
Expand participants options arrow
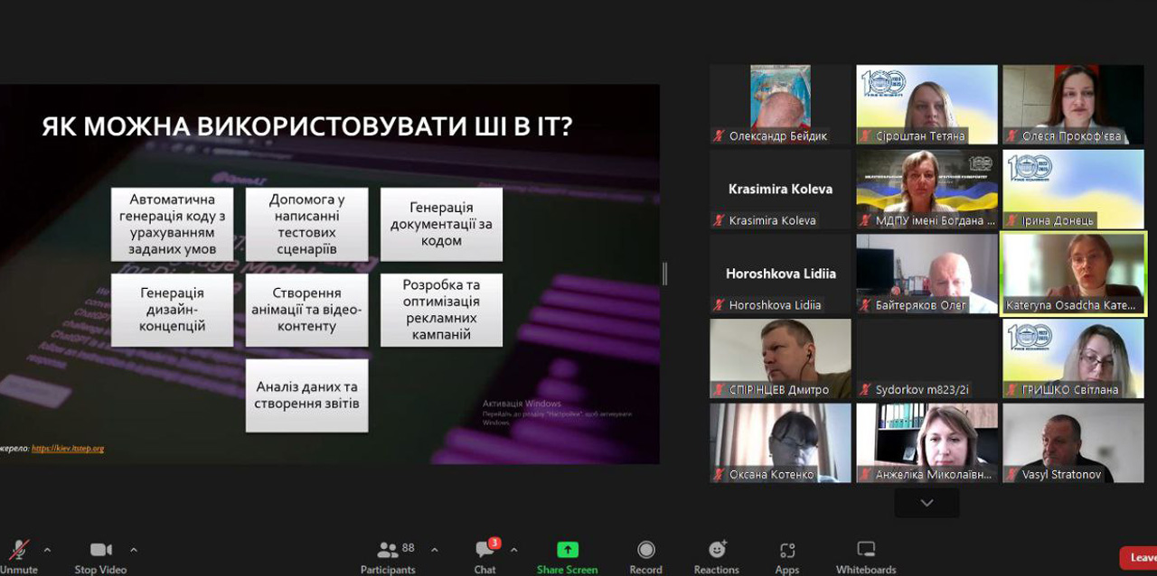(434, 550)
